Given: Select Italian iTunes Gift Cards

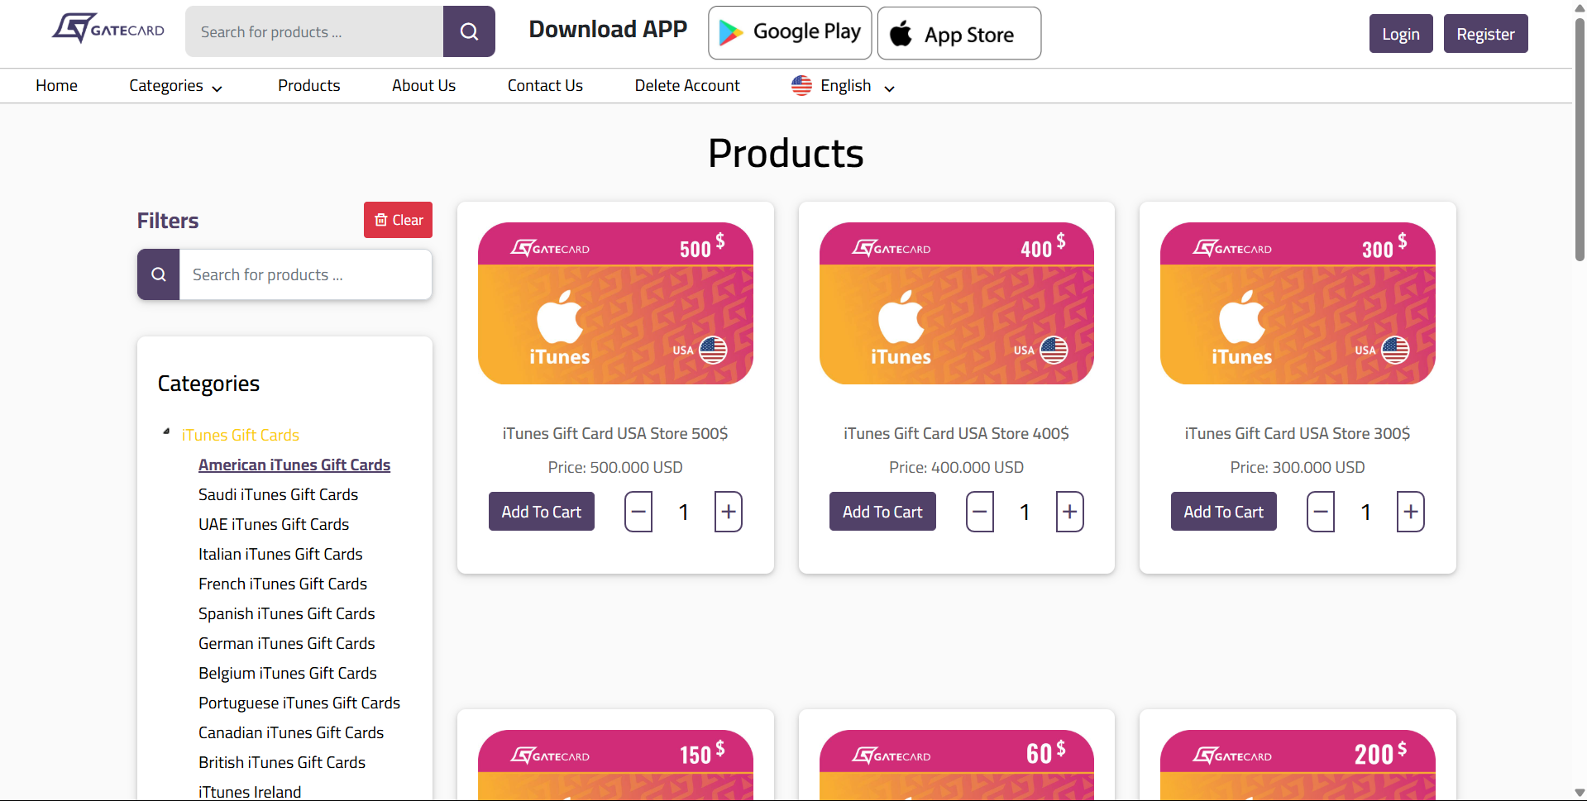Looking at the screenshot, I should 280,554.
